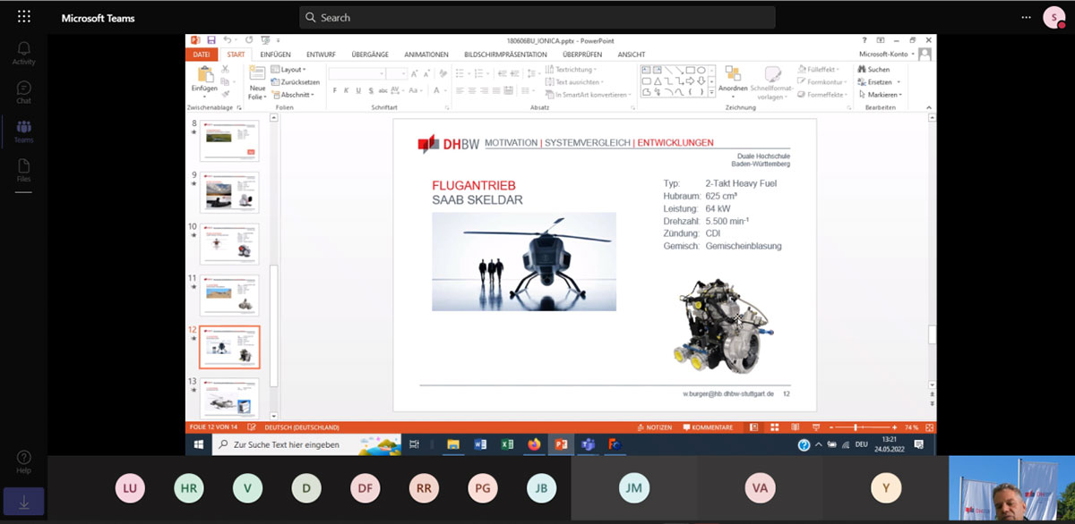
Task: Click Text ausrichten in Absatz group
Action: tap(573, 82)
